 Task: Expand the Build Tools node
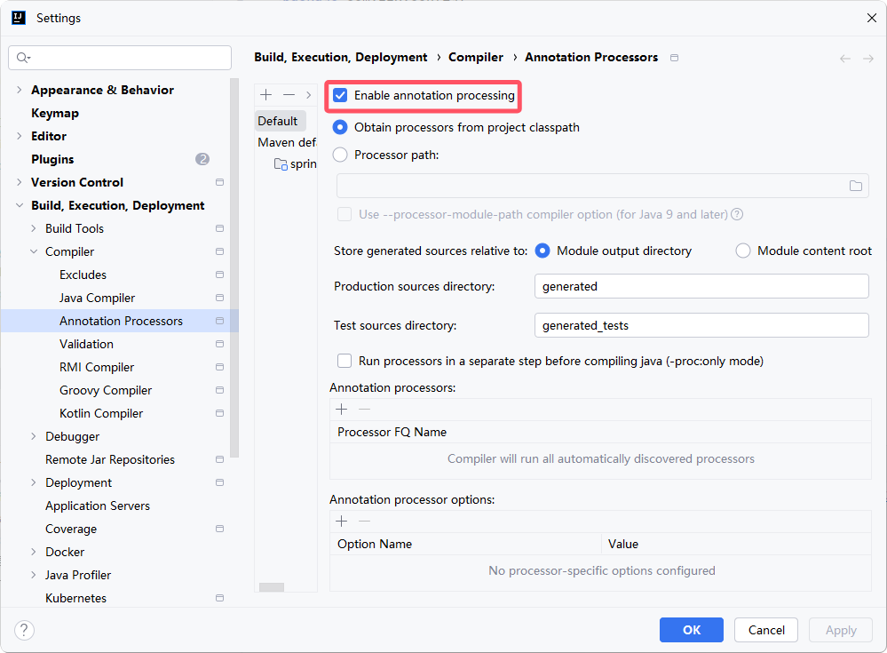click(x=34, y=228)
